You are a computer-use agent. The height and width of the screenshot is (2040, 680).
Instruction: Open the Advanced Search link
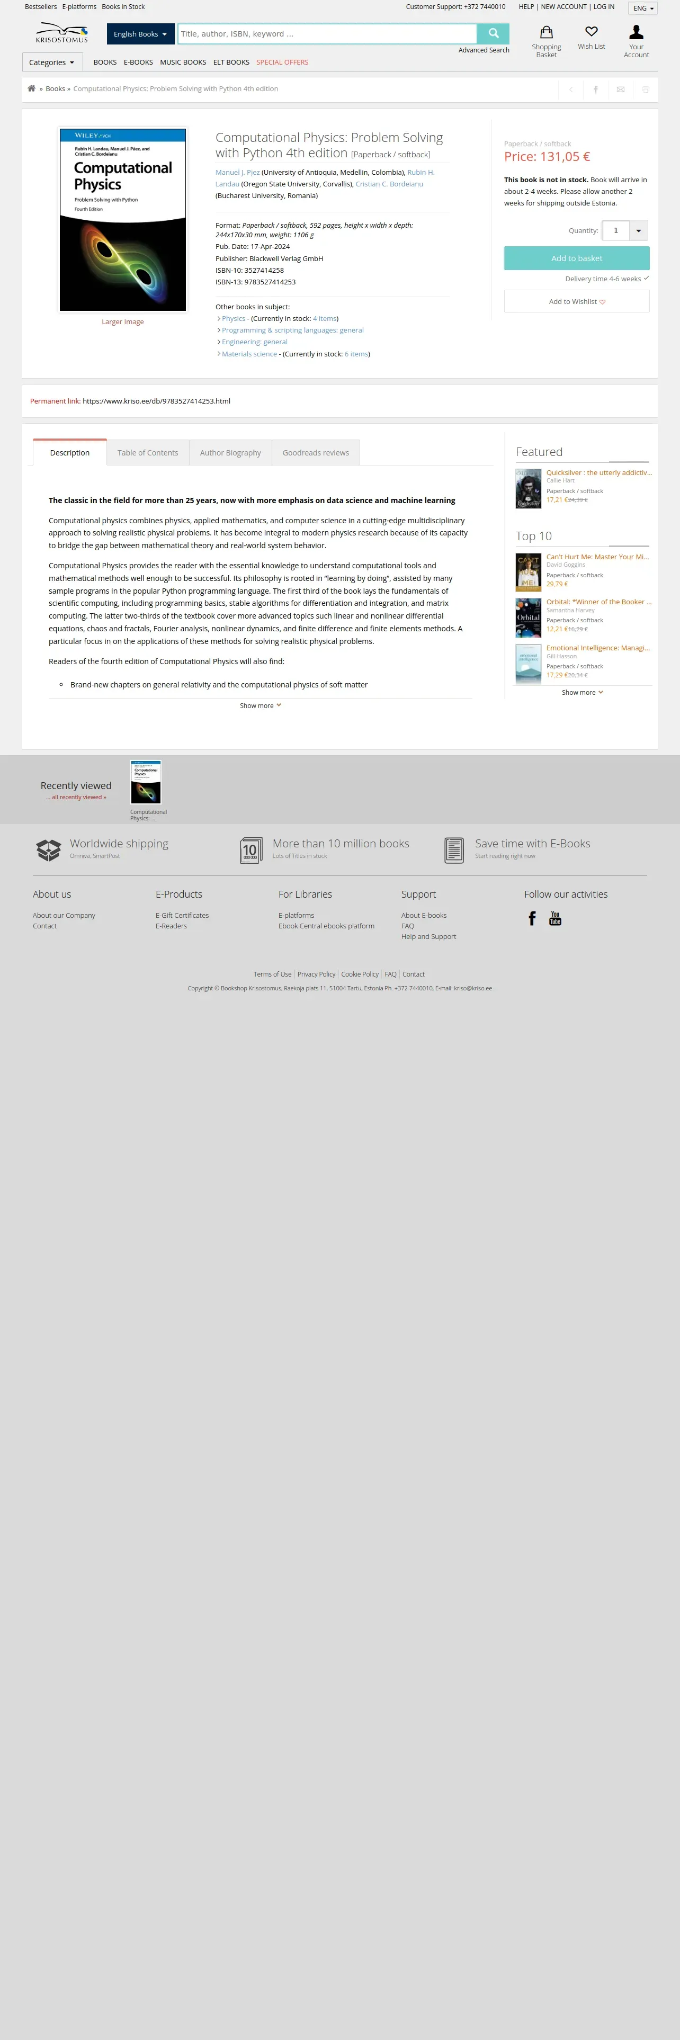(x=484, y=50)
